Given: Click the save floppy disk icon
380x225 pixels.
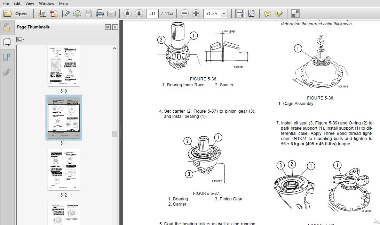Looking at the screenshot, I should point(88,14).
